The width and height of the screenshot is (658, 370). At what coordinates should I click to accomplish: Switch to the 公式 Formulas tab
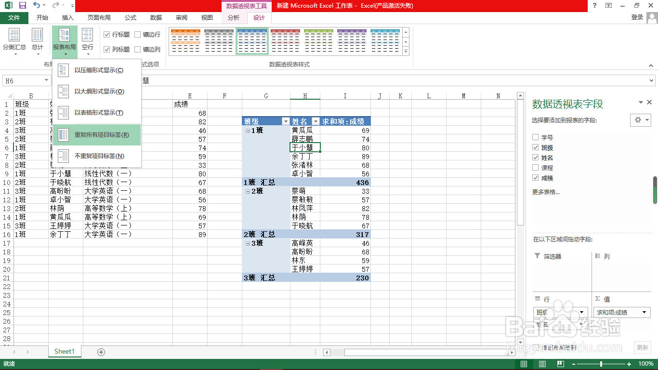click(131, 18)
